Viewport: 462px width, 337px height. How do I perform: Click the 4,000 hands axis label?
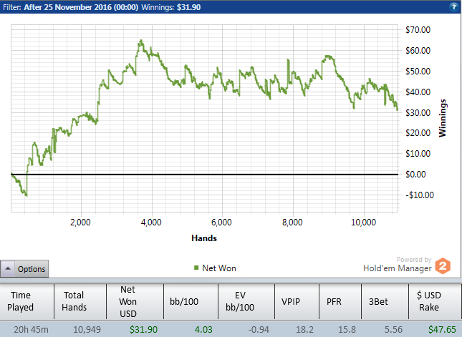pyautogui.click(x=151, y=223)
